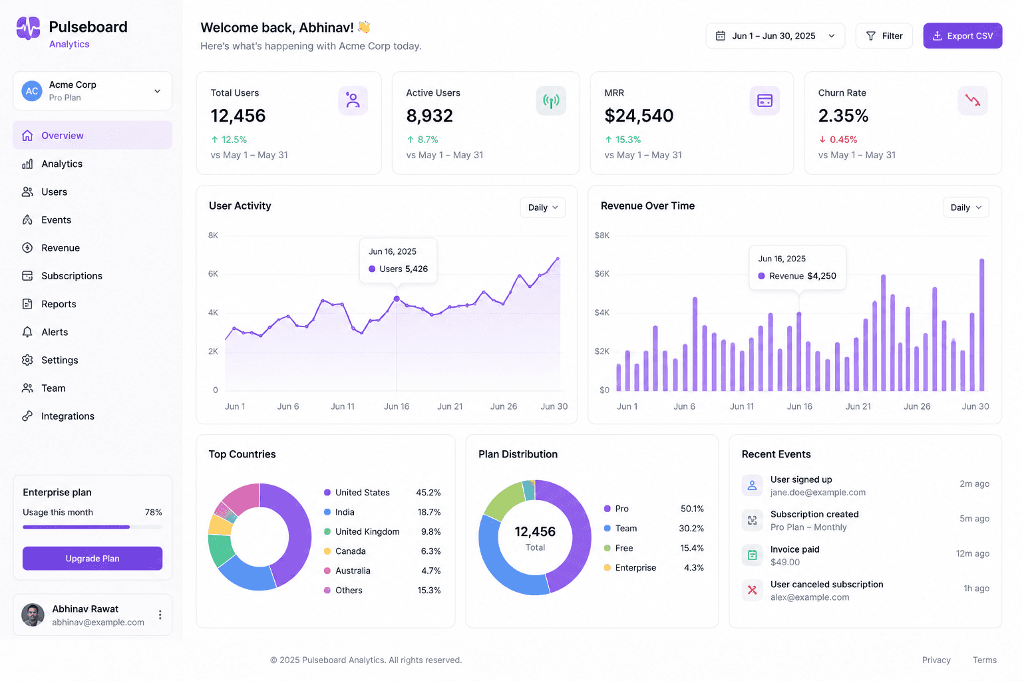Click the Subscription created event icon
This screenshot has height=681, width=1022.
tap(752, 520)
